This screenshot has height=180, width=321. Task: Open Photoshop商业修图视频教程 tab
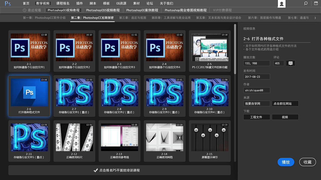(x=186, y=10)
